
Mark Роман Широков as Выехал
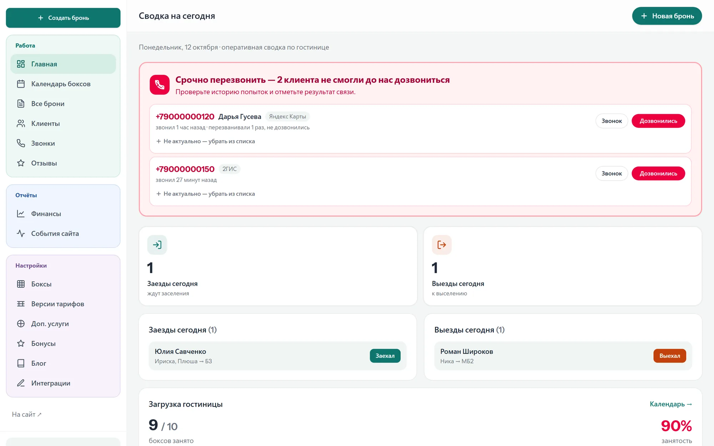[x=670, y=356]
